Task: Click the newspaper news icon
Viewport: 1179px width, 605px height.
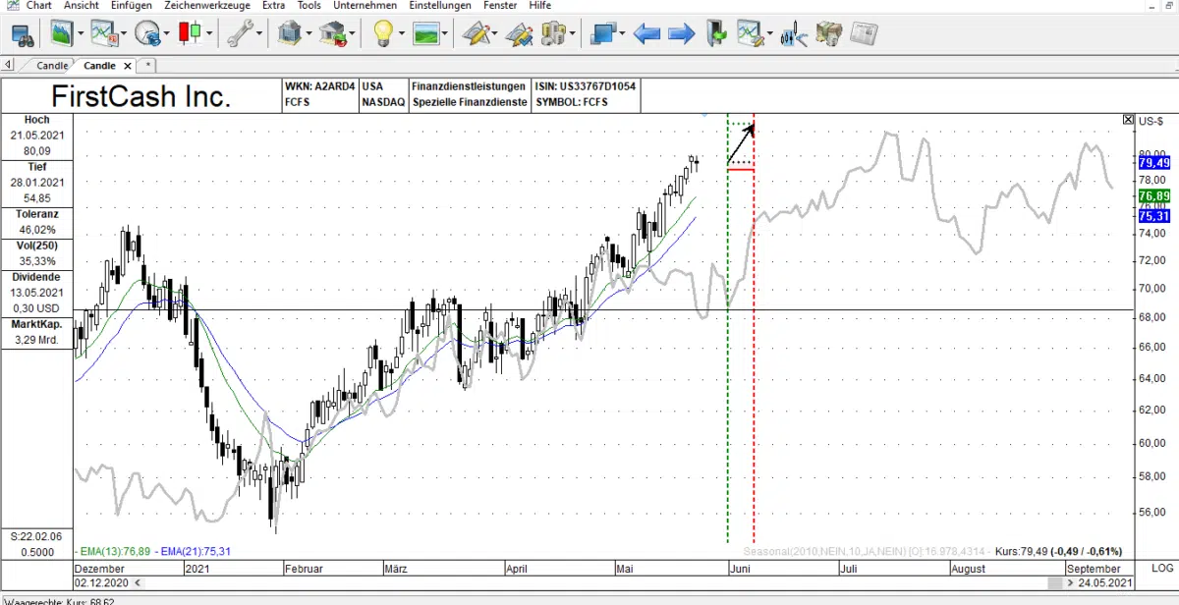Action: [864, 34]
